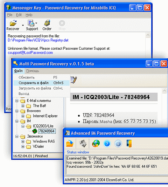Expand the Internet Explorer tree node
The image size is (168, 187).
pos(23,116)
